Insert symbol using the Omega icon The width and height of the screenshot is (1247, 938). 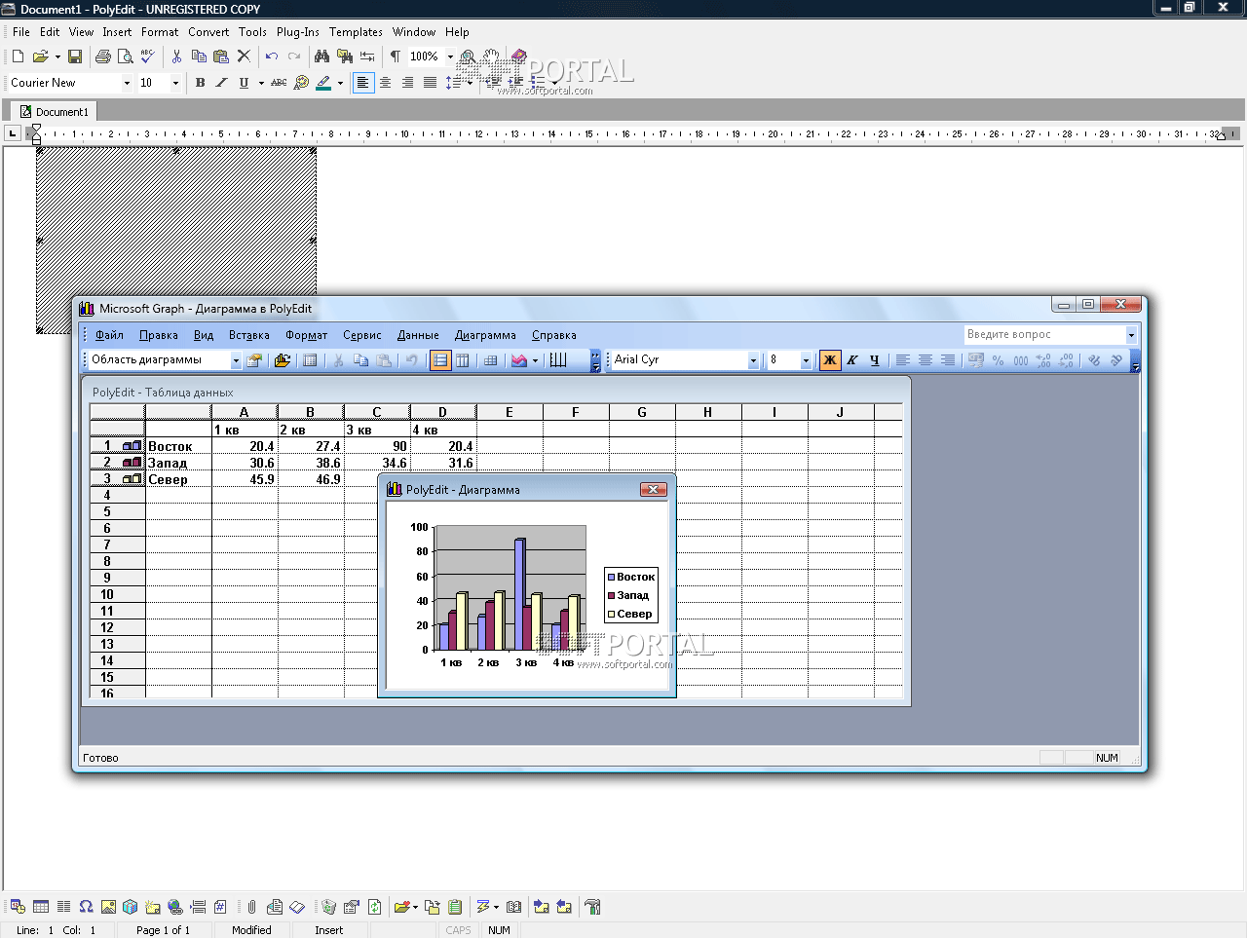[x=86, y=907]
